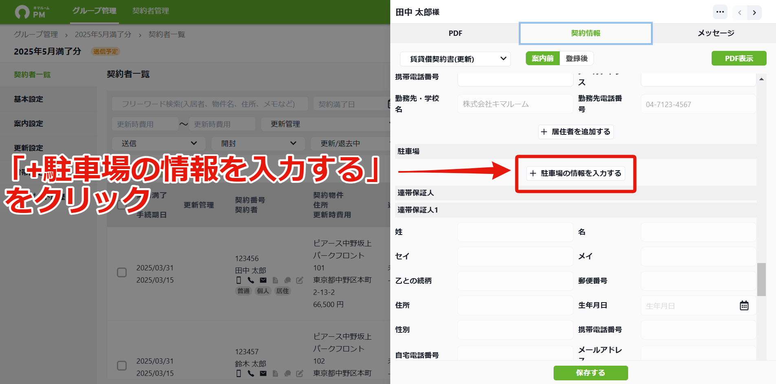Open グループ管理 in top navigation
Image resolution: width=776 pixels, height=384 pixels.
tap(95, 11)
